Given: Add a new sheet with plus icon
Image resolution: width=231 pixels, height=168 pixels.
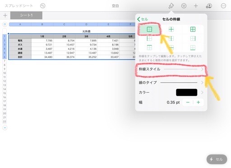Looking at the screenshot, I should (x=5, y=15).
